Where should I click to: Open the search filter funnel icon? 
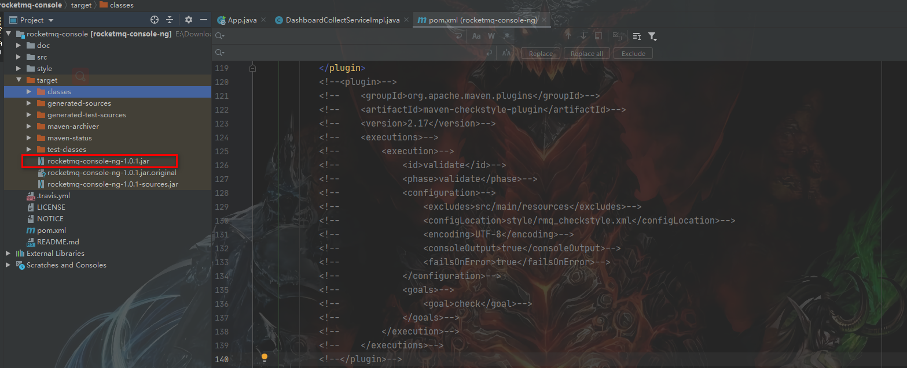coord(652,36)
